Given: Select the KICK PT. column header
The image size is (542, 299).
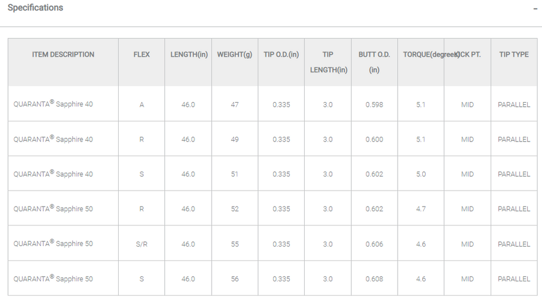Looking at the screenshot, I should coord(469,55).
